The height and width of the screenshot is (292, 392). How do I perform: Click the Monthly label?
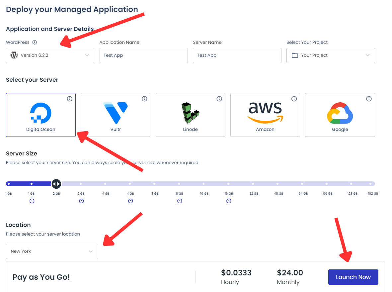[288, 282]
